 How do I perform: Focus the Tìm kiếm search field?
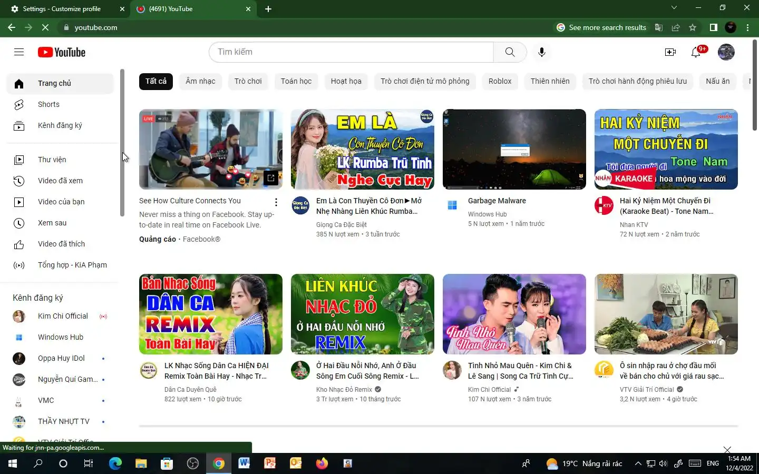(351, 52)
